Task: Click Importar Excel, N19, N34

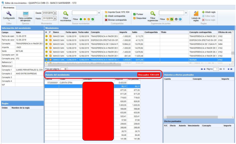Action: click(x=117, y=12)
